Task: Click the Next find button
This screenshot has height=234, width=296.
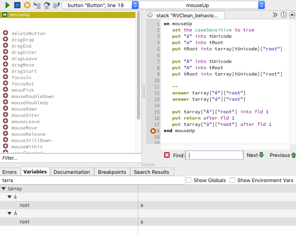Action: pos(255,155)
